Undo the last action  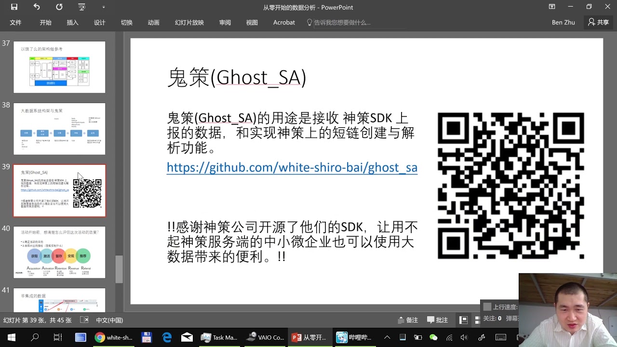click(37, 7)
